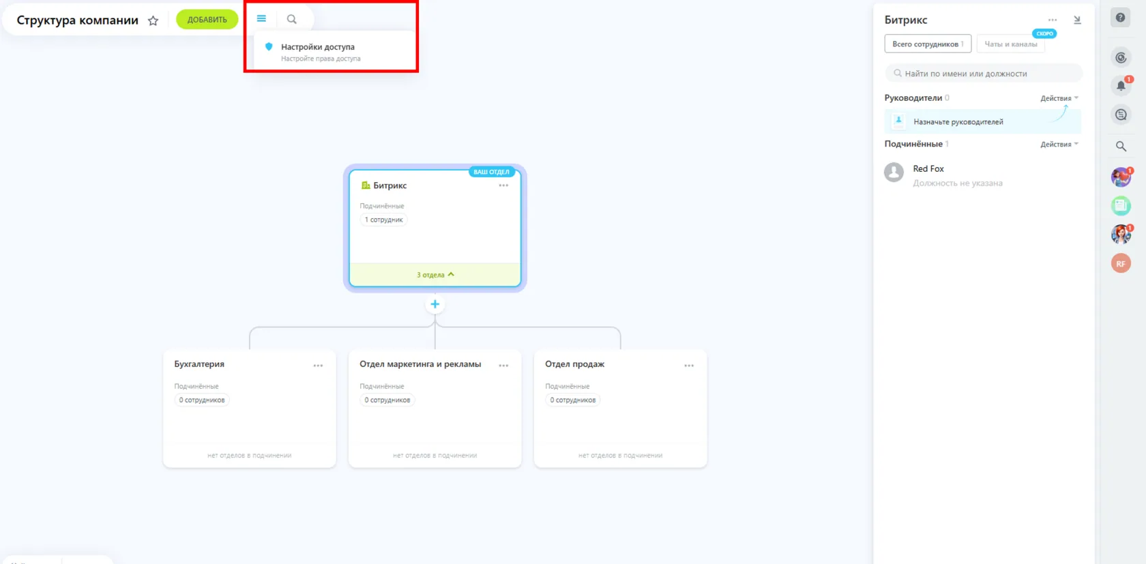This screenshot has width=1146, height=564.
Task: Star the Структура компании page as favorite
Action: tap(153, 20)
